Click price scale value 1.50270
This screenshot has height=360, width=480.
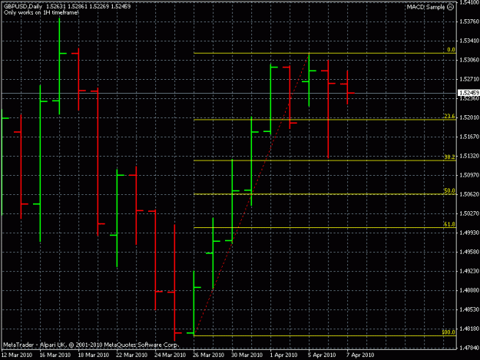point(469,213)
